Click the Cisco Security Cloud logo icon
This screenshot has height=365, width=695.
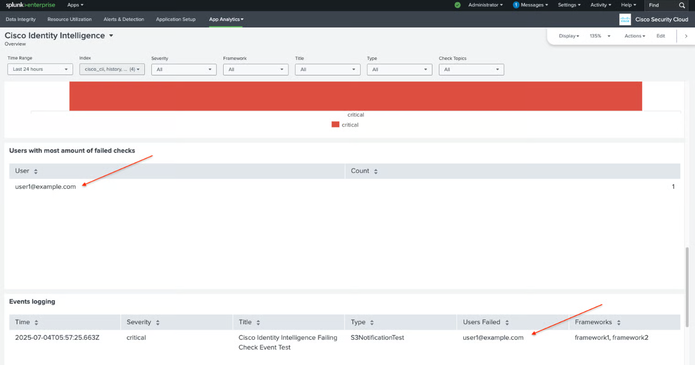click(625, 19)
